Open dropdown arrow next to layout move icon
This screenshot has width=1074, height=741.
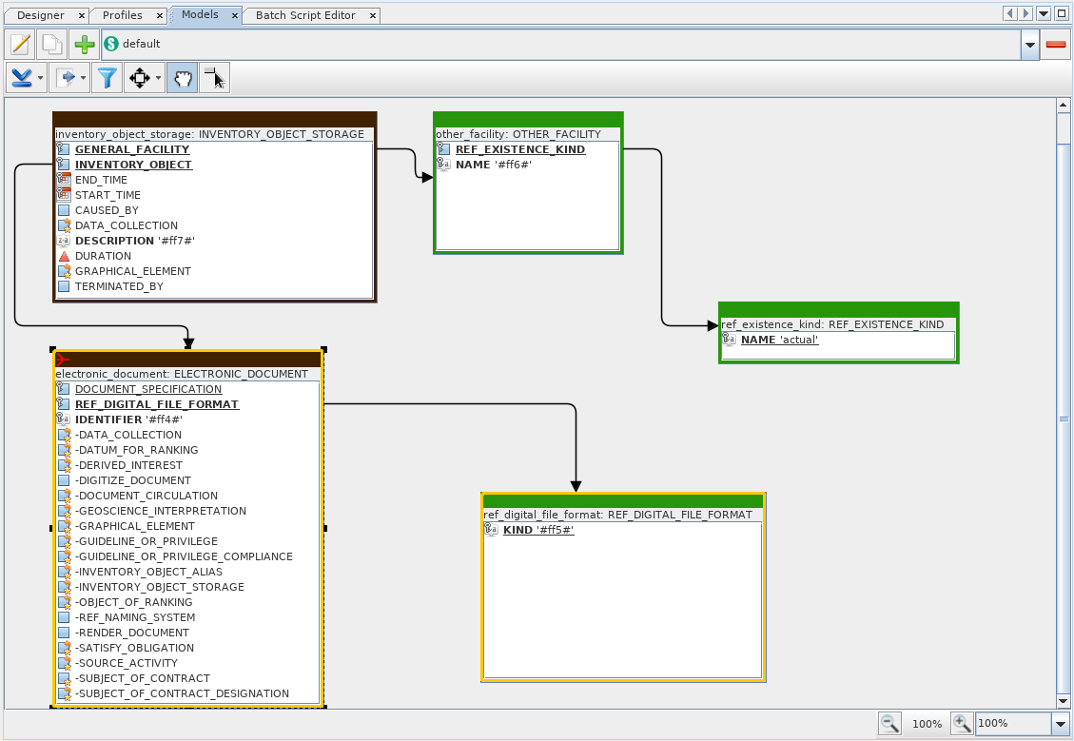point(158,78)
